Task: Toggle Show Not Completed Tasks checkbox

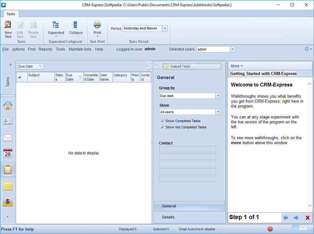Action: pos(162,127)
